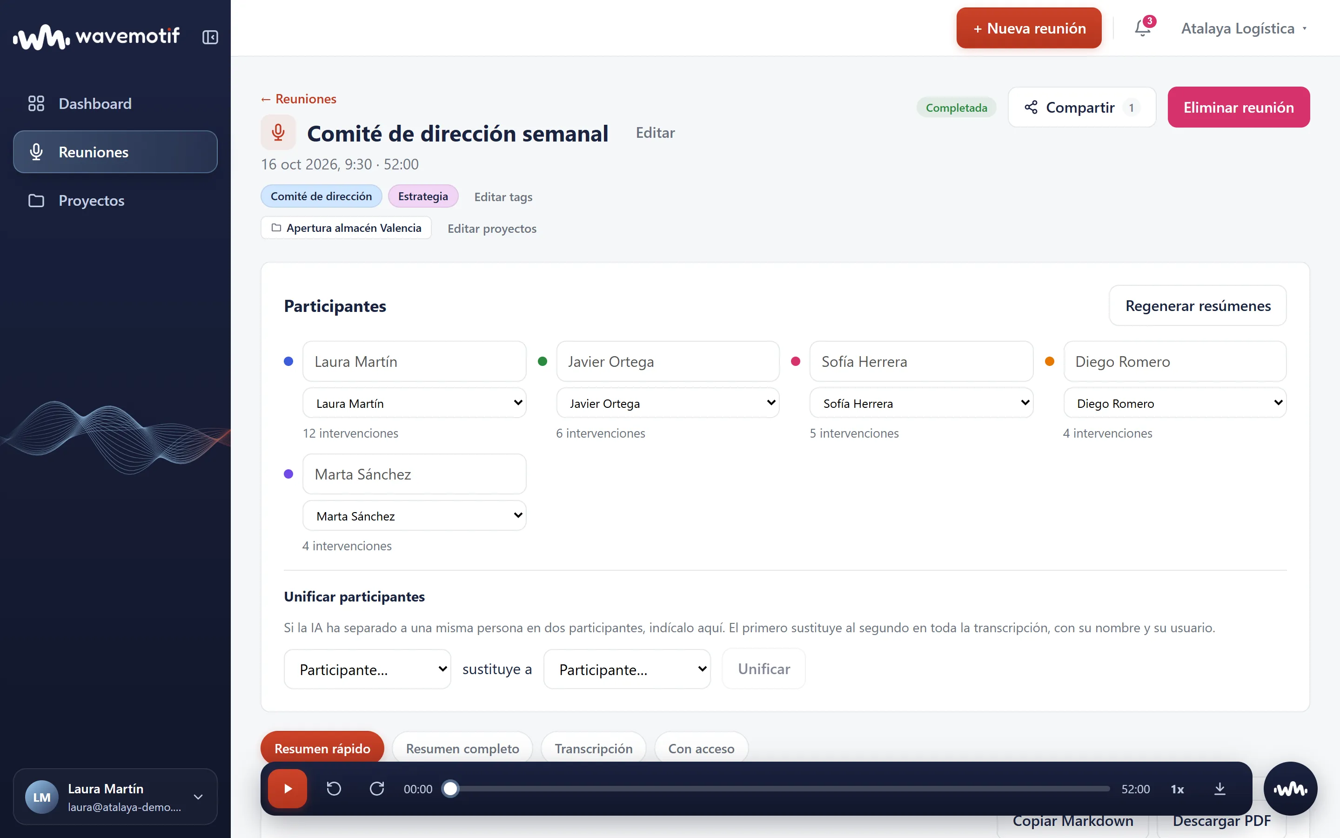Click the LM avatar in sidebar
Viewport: 1340px width, 838px height.
coord(41,797)
